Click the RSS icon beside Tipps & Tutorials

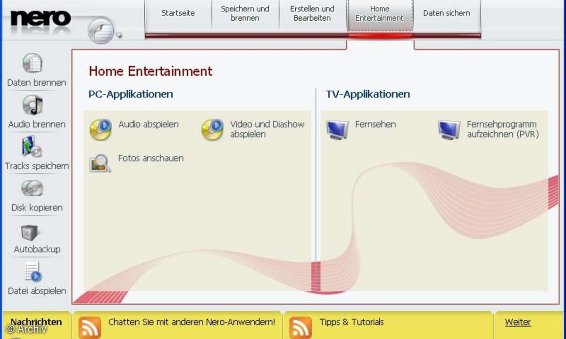[300, 328]
